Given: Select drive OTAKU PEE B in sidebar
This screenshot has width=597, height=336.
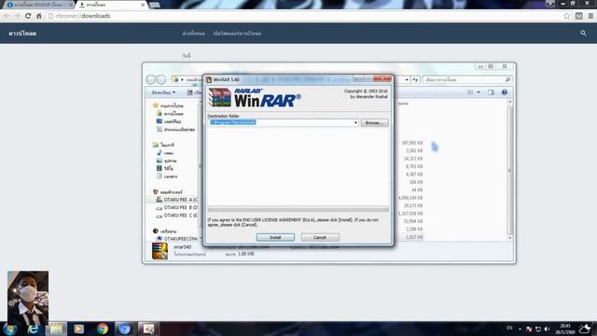Looking at the screenshot, I should pos(176,207).
